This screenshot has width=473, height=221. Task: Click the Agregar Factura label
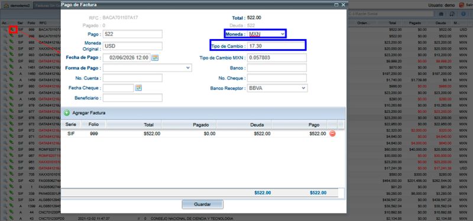coord(89,113)
